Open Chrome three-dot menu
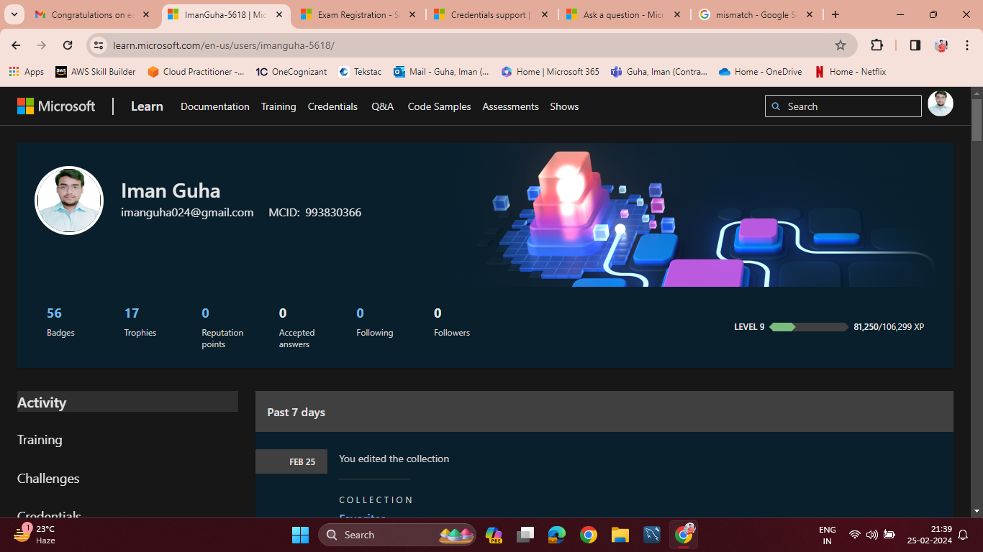Screen dimensions: 983x552 point(966,45)
